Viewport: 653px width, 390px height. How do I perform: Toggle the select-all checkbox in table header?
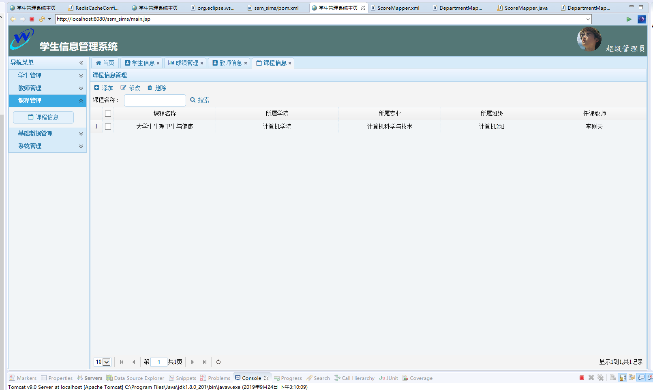(108, 113)
